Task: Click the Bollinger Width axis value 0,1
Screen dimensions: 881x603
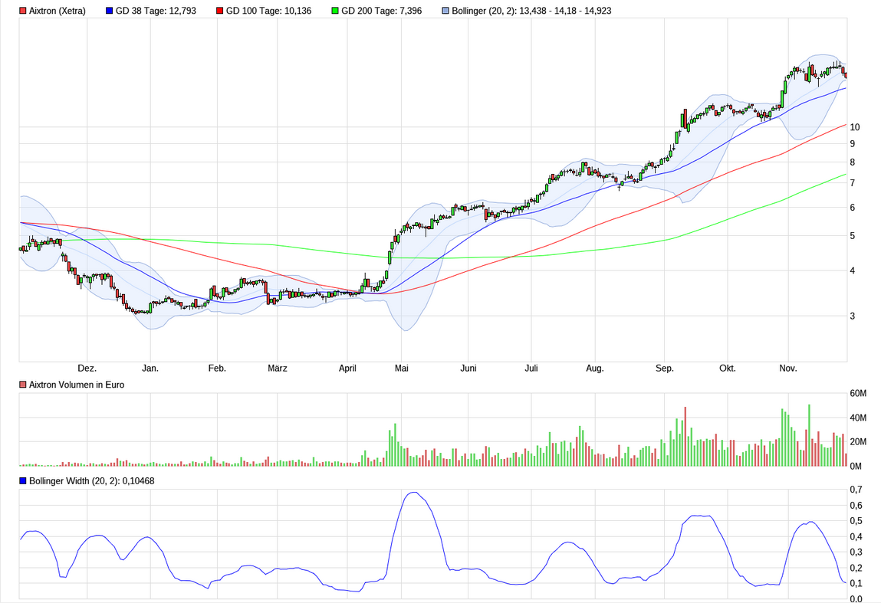Action: [x=856, y=583]
